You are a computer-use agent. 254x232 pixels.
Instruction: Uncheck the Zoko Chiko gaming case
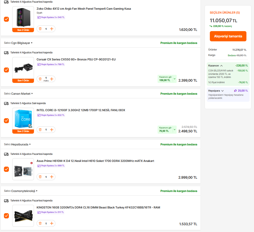coord(6,19)
